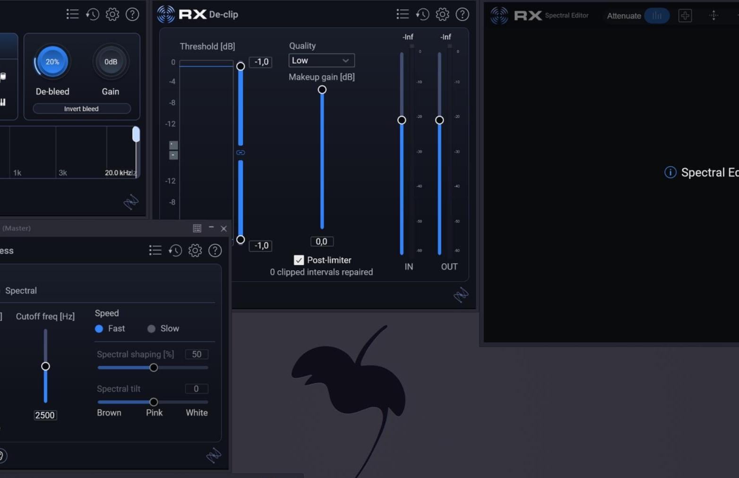Click the De-bleed knob showing 20%

(x=52, y=61)
